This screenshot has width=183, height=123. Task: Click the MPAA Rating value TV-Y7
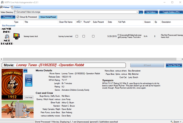64,80
